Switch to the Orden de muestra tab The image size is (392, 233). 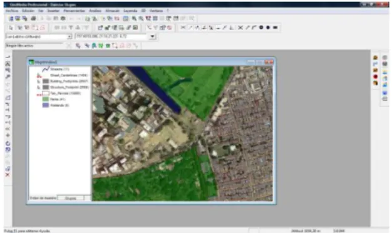[43, 198]
